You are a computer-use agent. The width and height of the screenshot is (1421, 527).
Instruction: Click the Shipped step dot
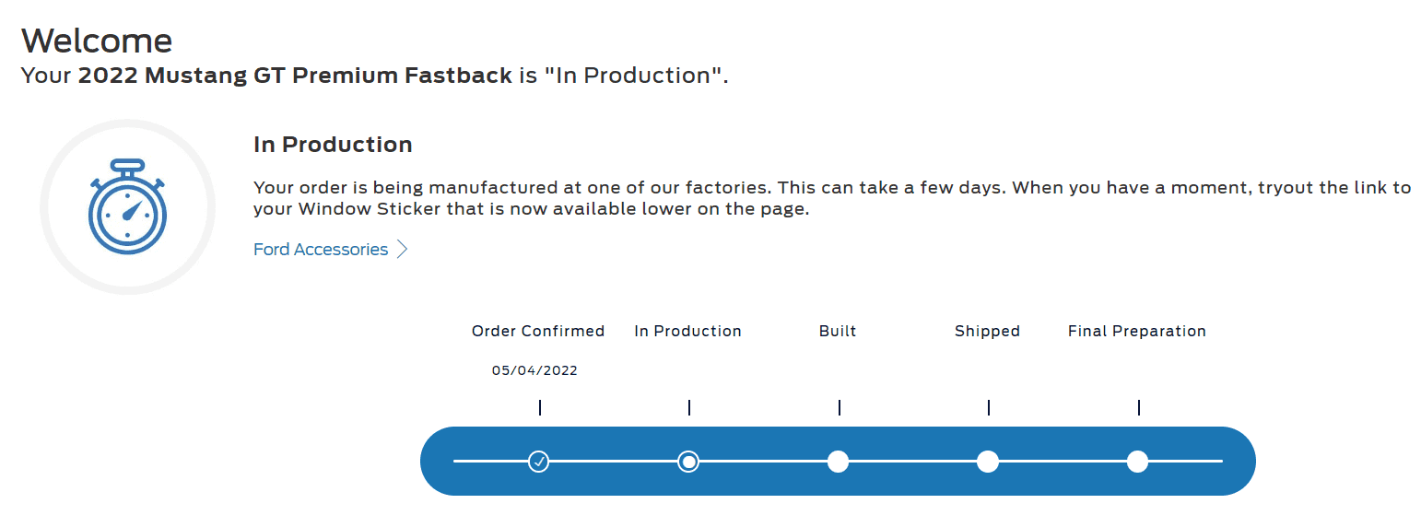coord(988,461)
